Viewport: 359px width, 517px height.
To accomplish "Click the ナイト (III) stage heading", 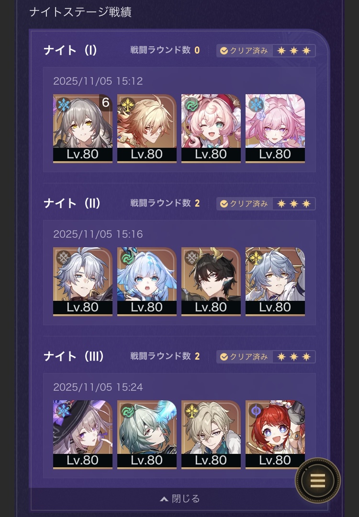I will click(74, 356).
